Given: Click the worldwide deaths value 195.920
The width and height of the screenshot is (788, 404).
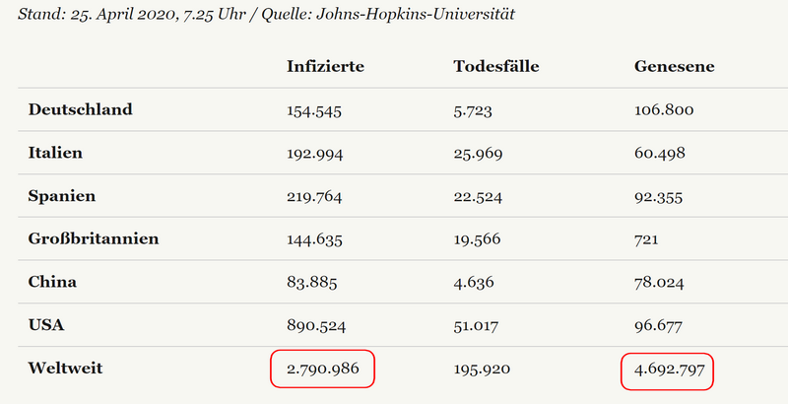Looking at the screenshot, I should pos(482,370).
